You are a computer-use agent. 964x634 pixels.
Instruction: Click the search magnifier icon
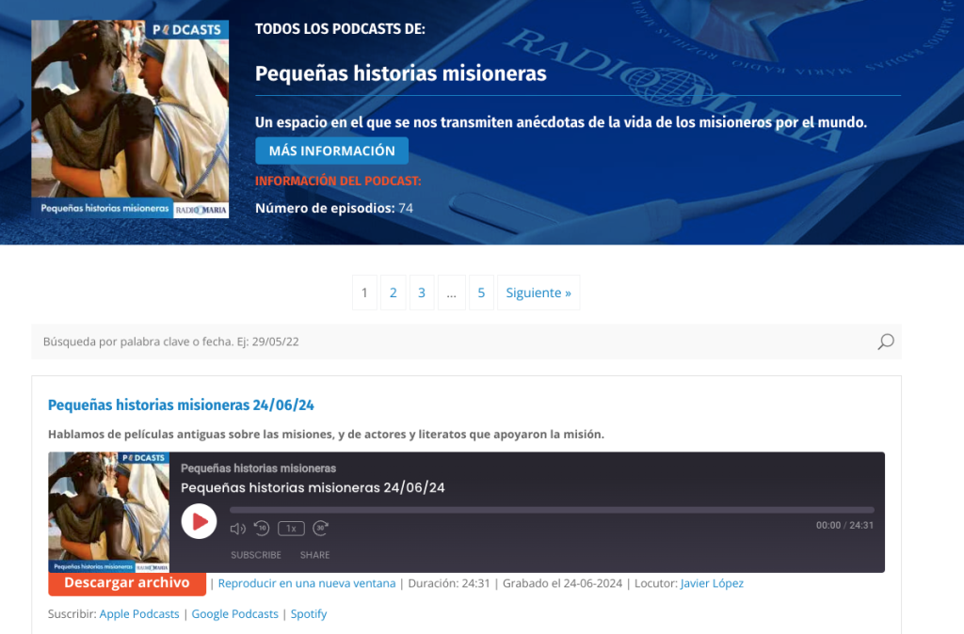coord(885,341)
